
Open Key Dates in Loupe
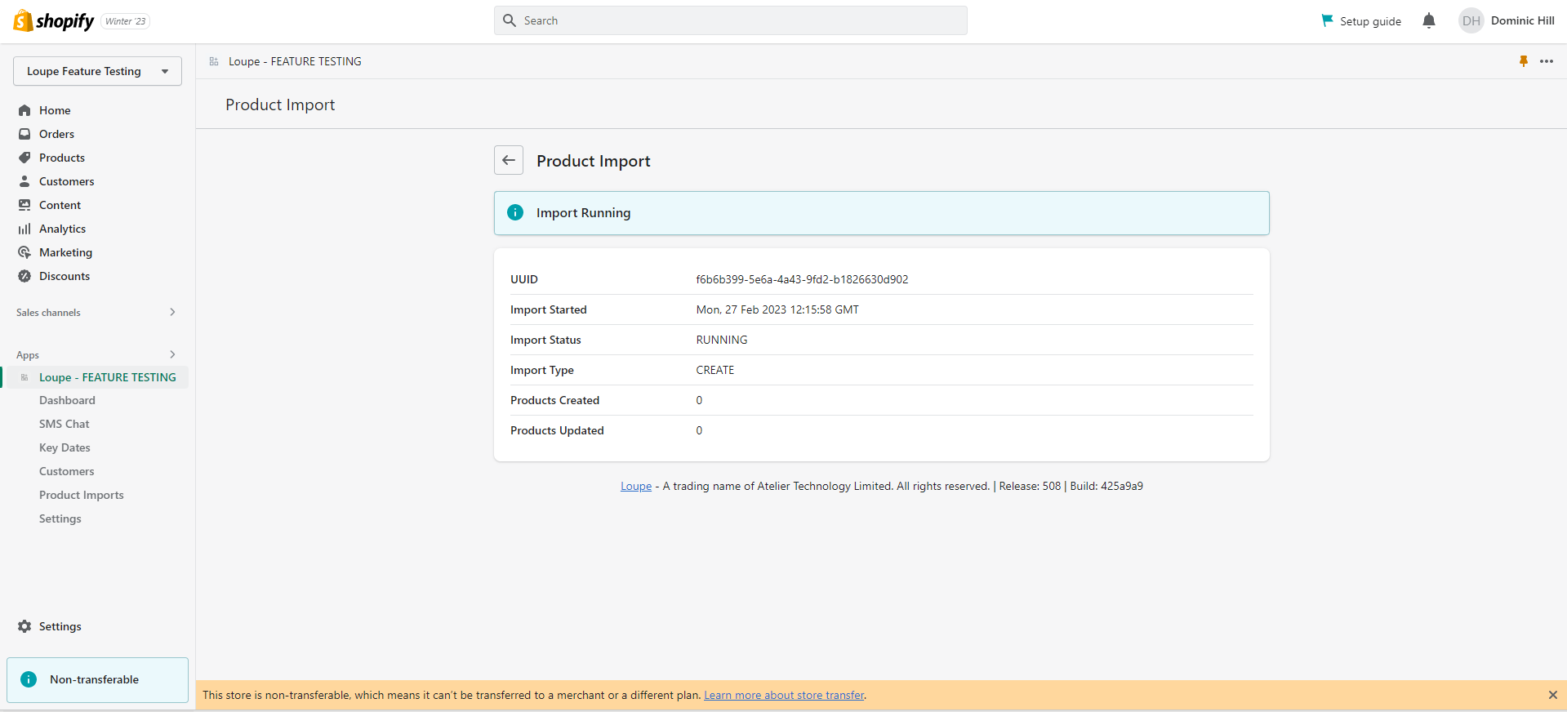pyautogui.click(x=65, y=447)
